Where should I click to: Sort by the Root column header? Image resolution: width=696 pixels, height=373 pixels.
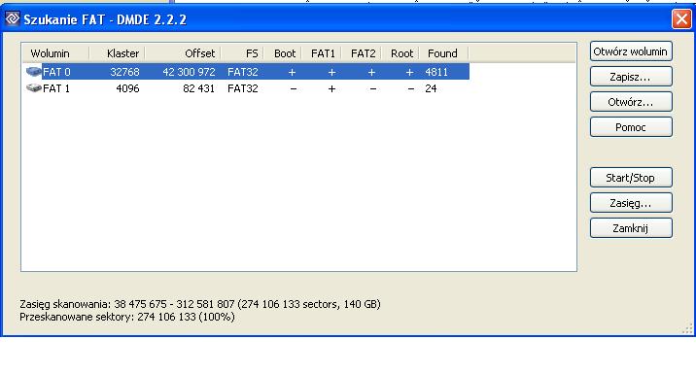[400, 53]
